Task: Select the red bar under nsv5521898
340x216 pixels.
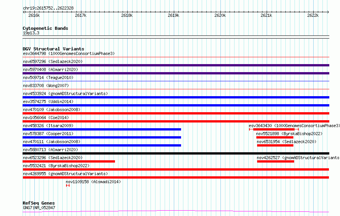Action: click(x=275, y=137)
